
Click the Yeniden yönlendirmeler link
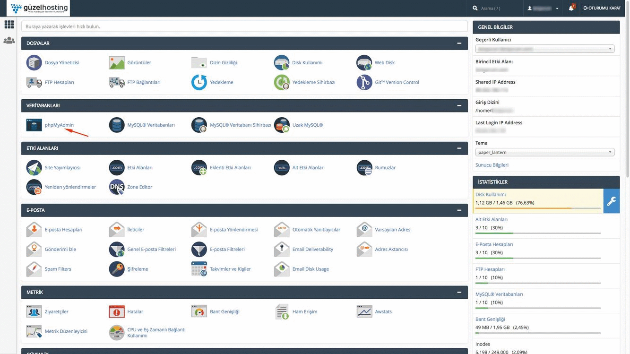[70, 187]
